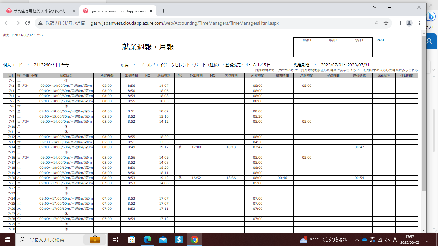The image size is (438, 246).
Task: Click the taskbar search box ここに入力して検索
Action: [61, 240]
